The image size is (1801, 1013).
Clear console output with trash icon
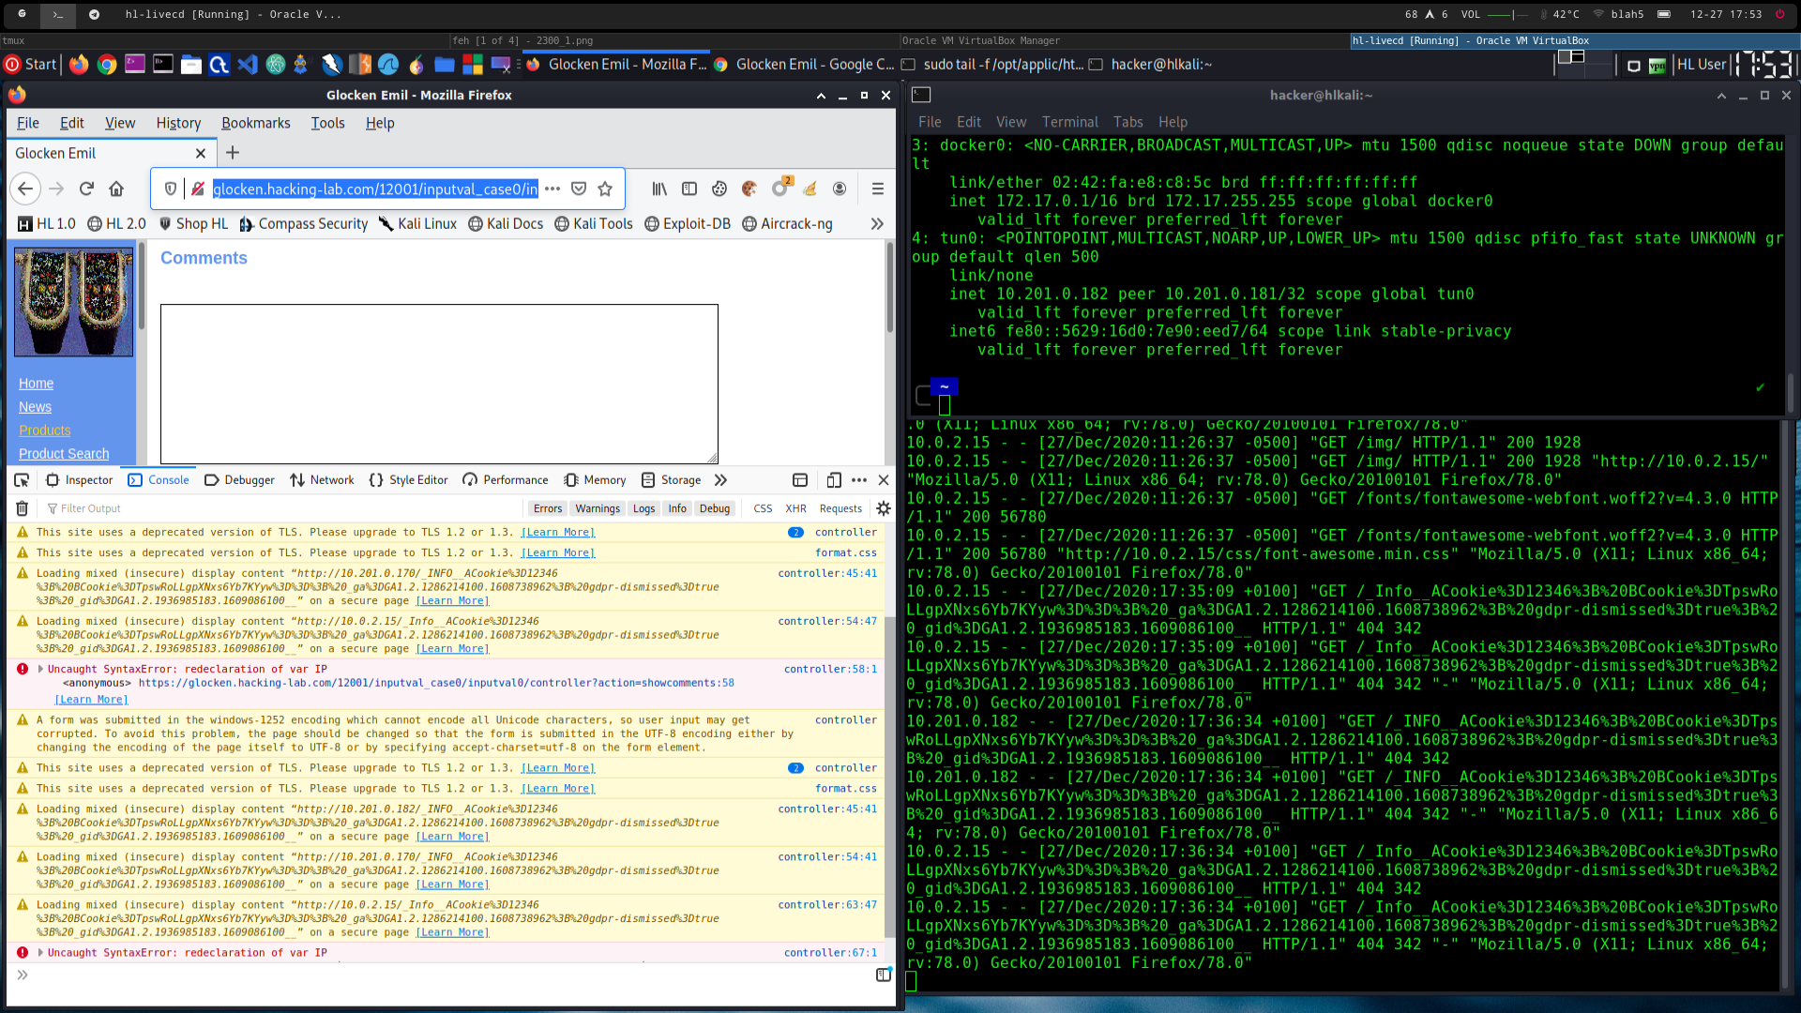23,508
